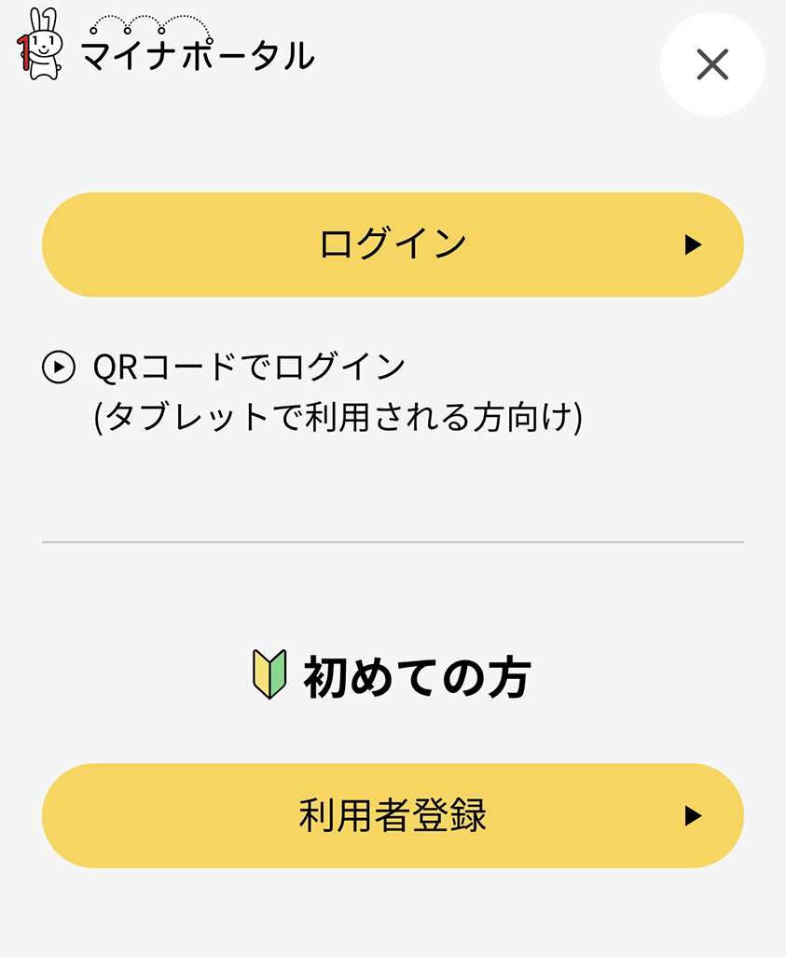Click the Mynaportal rabbit mascot icon
The image size is (786, 957).
tap(40, 44)
